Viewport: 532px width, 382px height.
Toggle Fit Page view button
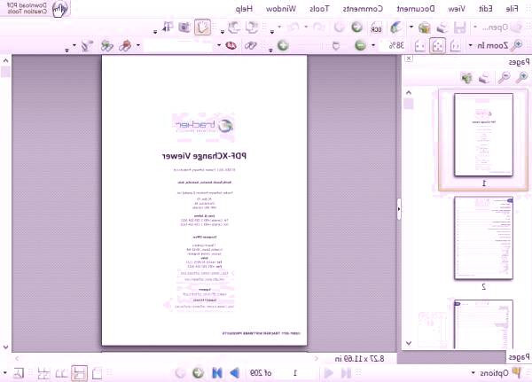(x=437, y=45)
